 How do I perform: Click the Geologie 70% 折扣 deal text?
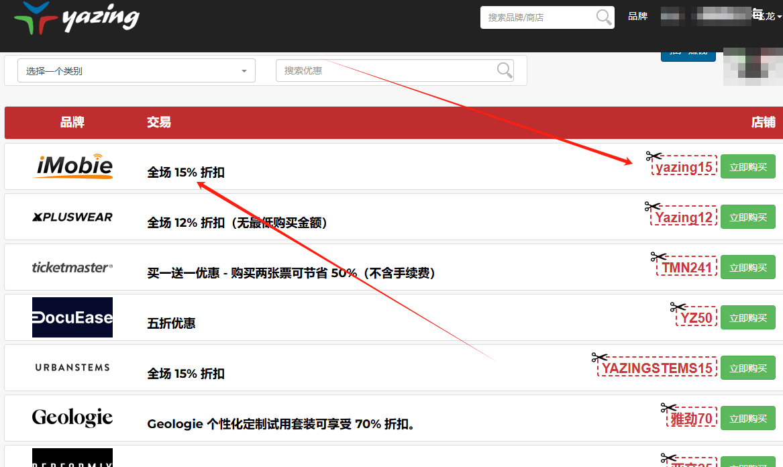[281, 424]
